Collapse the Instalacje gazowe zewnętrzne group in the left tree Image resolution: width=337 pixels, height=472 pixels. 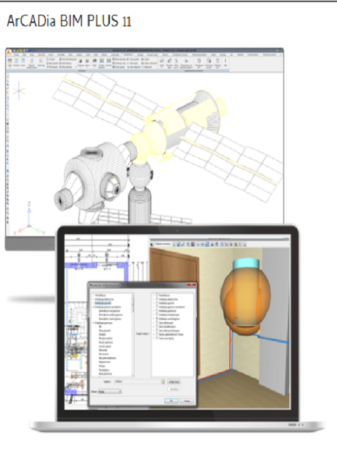(x=94, y=307)
